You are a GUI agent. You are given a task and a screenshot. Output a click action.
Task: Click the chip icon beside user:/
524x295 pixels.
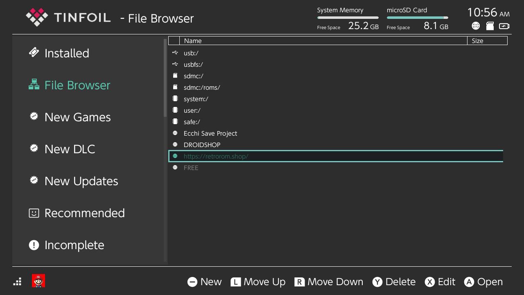(175, 110)
